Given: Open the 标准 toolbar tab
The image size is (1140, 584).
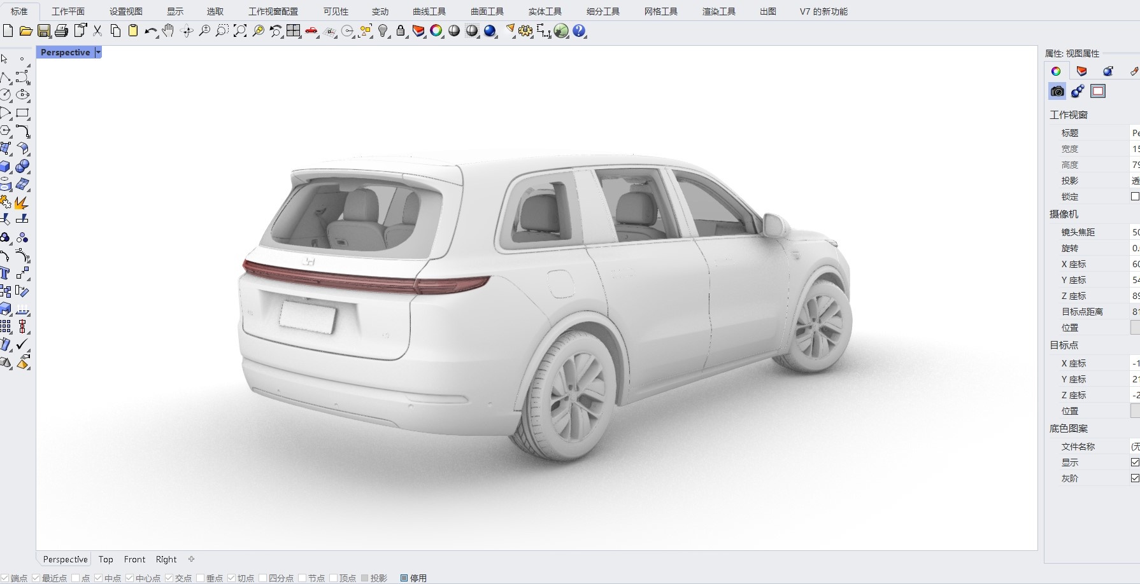Looking at the screenshot, I should tap(19, 11).
